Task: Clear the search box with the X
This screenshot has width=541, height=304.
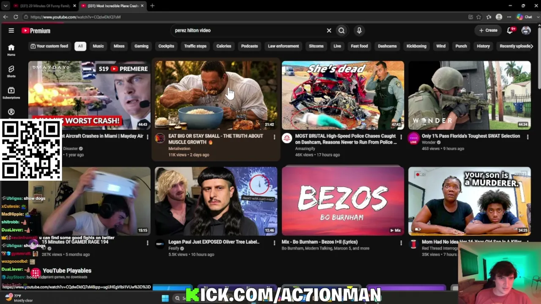Action: coord(329,30)
